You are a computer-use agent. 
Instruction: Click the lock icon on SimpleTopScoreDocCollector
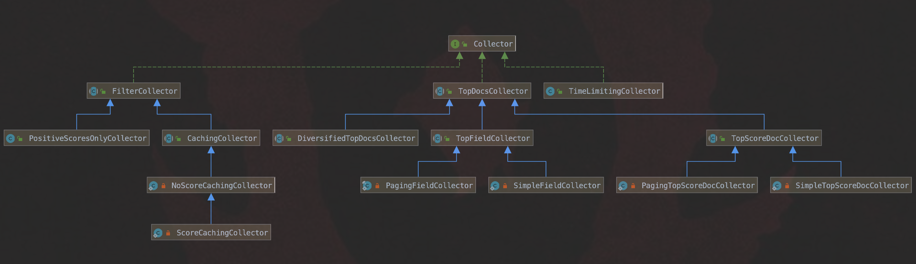[787, 186]
